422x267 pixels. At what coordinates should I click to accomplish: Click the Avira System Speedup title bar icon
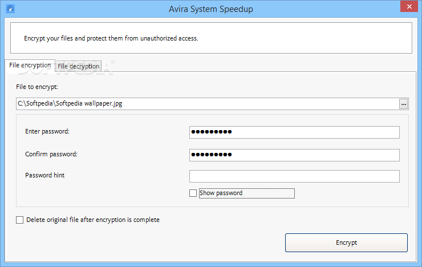[x=10, y=9]
